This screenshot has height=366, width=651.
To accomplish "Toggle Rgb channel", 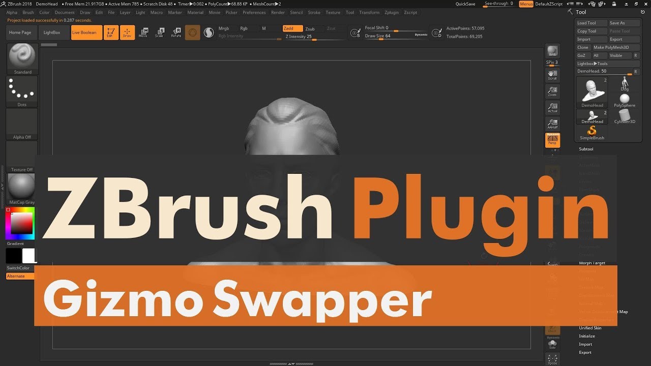I will (244, 28).
